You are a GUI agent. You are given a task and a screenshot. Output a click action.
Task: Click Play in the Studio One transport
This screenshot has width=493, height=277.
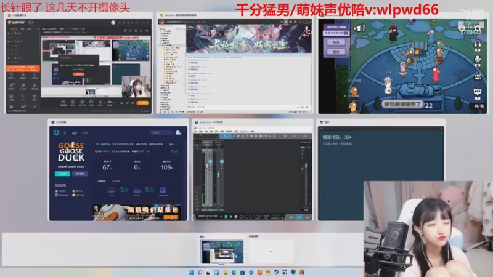pos(231,217)
